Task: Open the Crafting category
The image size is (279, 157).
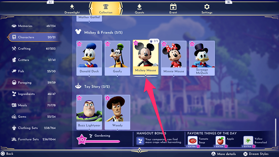Action: point(24,49)
